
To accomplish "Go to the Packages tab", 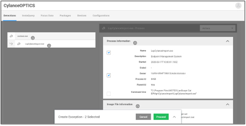I will pyautogui.click(x=65, y=15).
